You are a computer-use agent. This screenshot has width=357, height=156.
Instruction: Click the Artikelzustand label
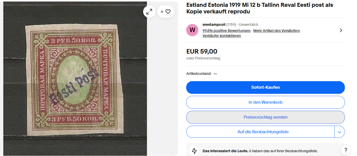[x=199, y=74]
